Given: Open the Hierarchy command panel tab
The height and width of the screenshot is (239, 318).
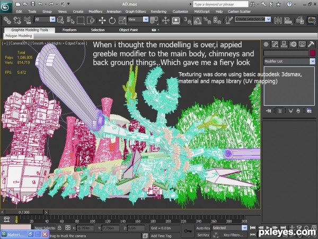Looking at the screenshot, I should pyautogui.click(x=284, y=44).
